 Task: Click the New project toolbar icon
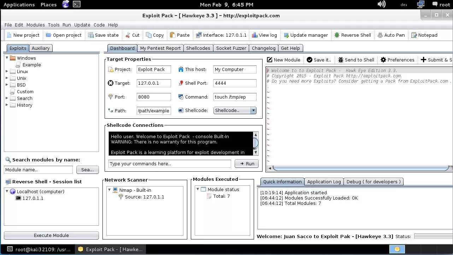pyautogui.click(x=9, y=35)
